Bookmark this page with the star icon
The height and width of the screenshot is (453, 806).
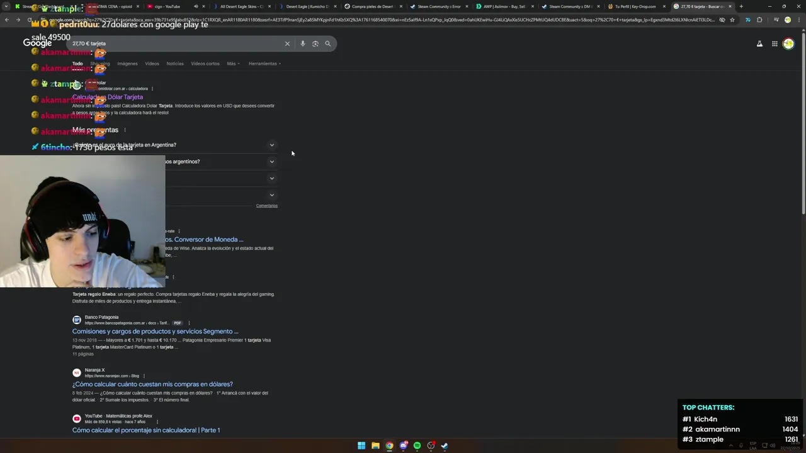pyautogui.click(x=732, y=20)
